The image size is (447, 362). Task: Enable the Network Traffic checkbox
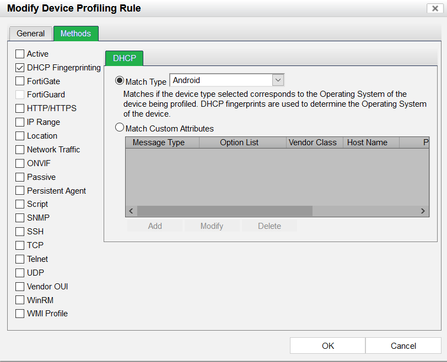coord(20,150)
